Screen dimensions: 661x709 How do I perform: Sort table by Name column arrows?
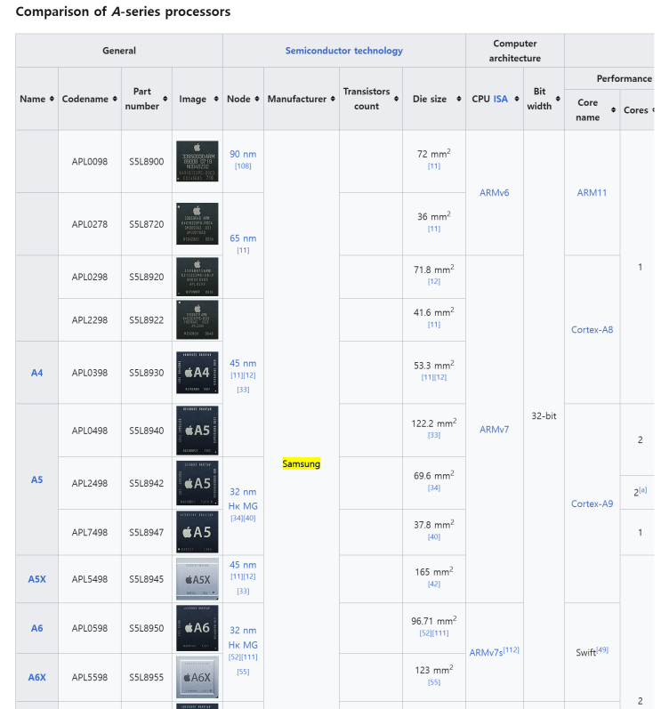pos(52,99)
